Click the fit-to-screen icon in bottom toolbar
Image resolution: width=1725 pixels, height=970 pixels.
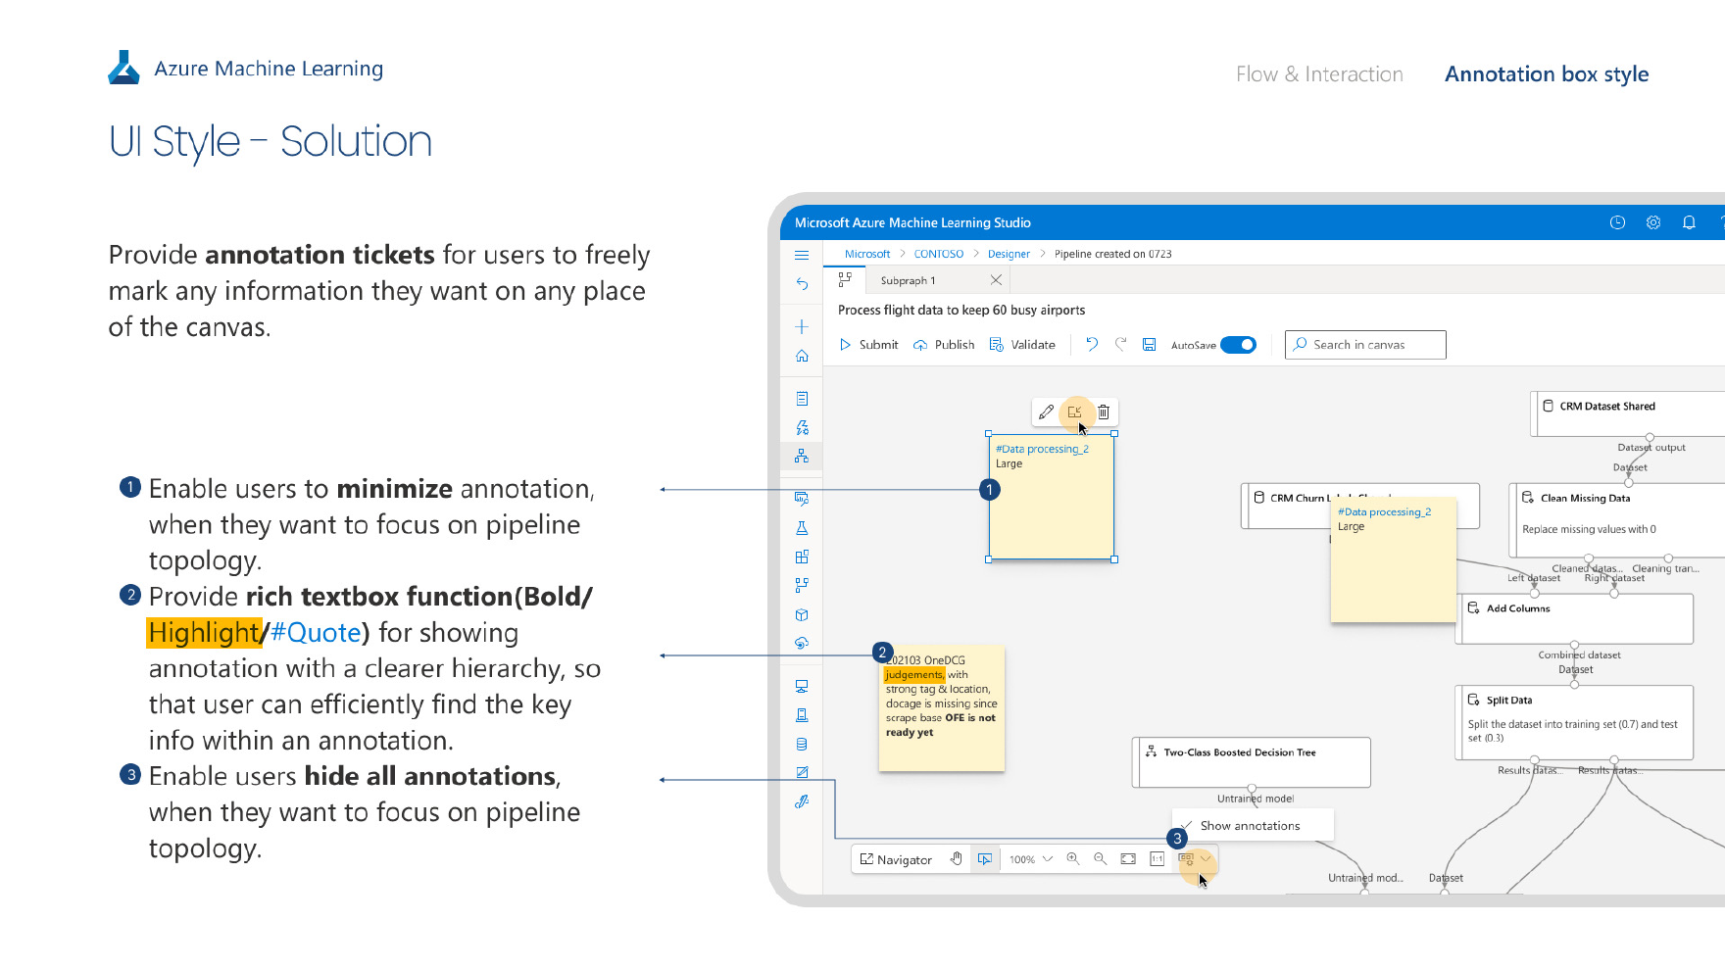[x=1128, y=859]
